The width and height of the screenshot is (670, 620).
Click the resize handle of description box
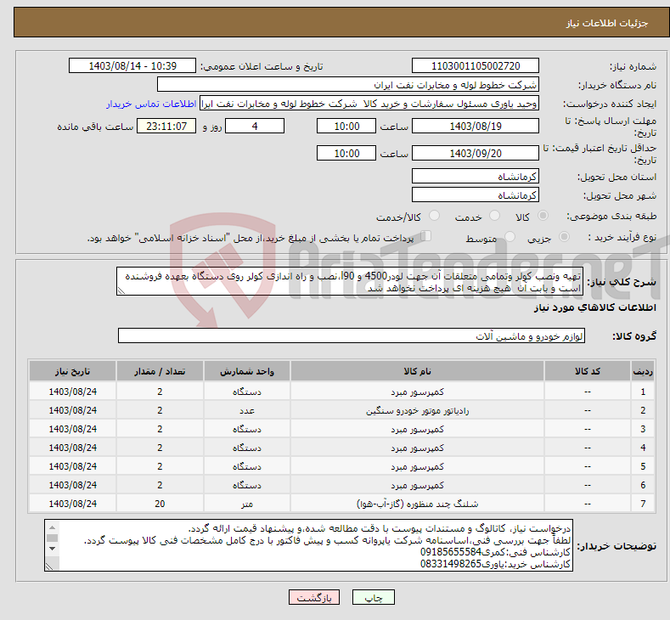tap(121, 291)
